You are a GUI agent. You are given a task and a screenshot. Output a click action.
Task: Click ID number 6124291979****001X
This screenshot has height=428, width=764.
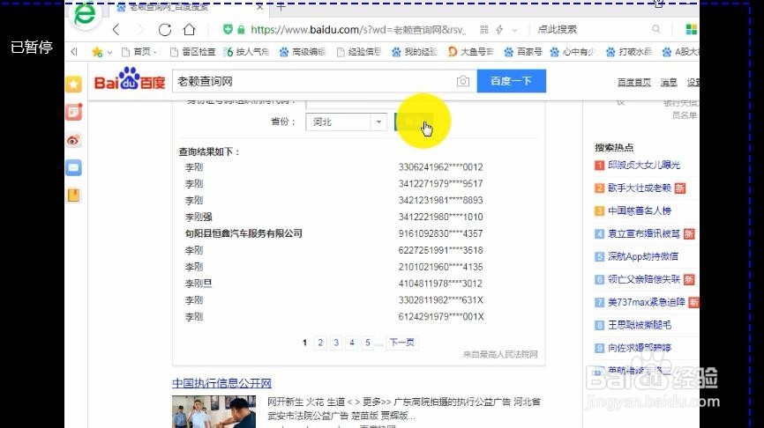click(441, 317)
